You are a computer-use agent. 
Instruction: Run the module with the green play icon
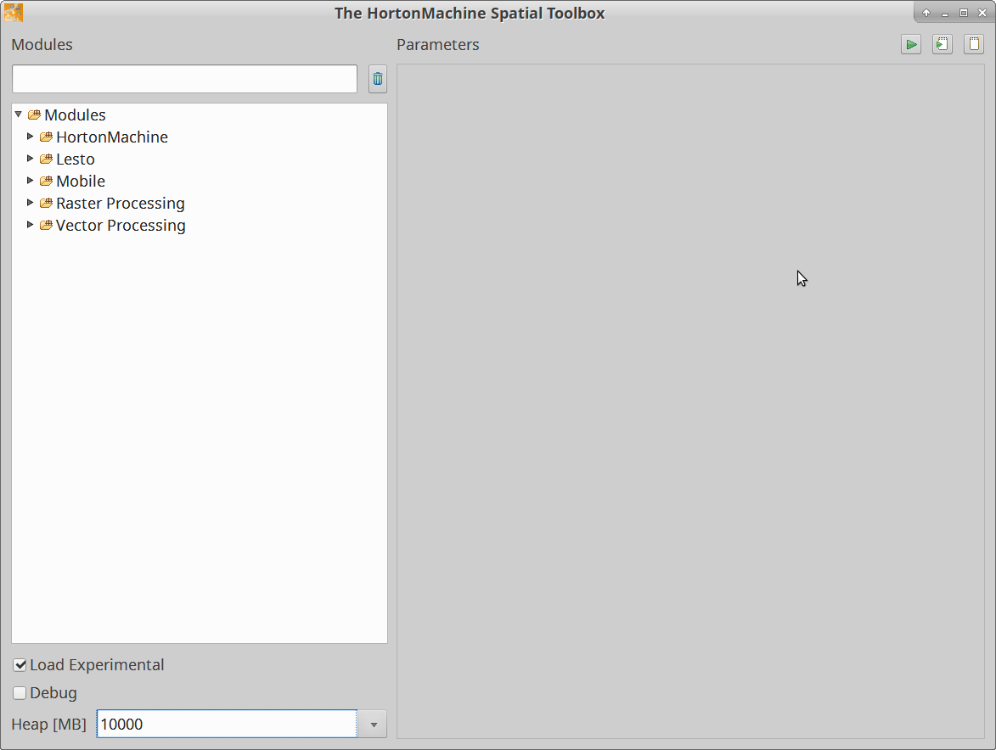click(911, 44)
